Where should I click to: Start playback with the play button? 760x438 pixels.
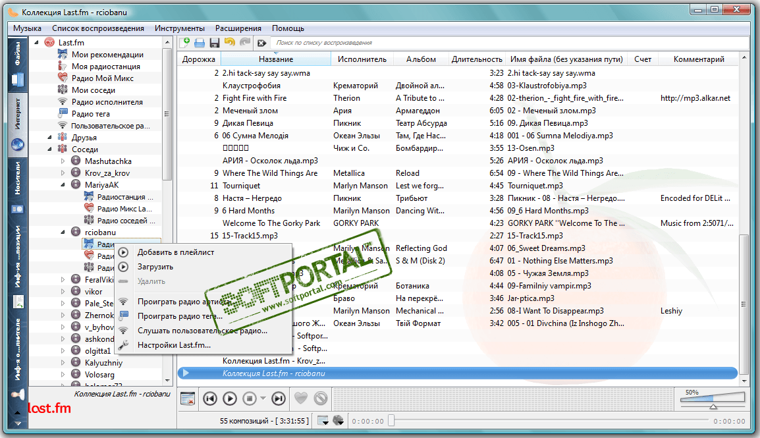[230, 398]
